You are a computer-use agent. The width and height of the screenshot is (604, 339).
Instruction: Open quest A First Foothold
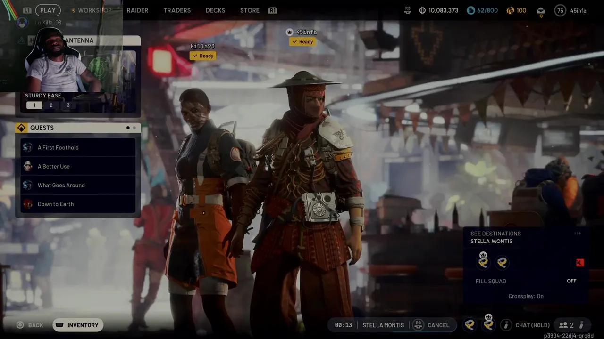tap(78, 147)
